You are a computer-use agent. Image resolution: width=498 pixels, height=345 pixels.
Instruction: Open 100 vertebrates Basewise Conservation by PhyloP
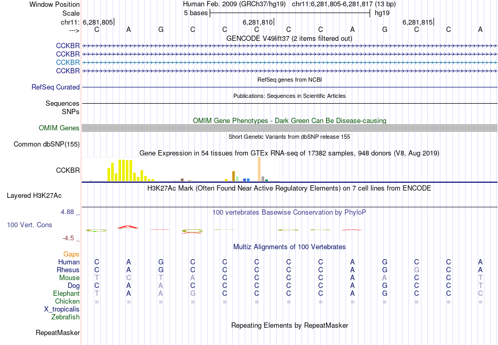point(289,213)
